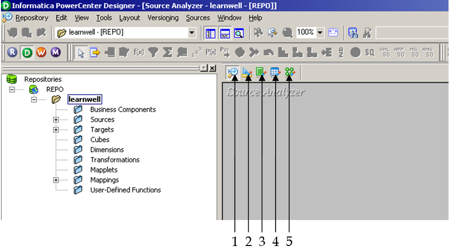Close the Navigator panel
449x248 pixels.
point(213,68)
